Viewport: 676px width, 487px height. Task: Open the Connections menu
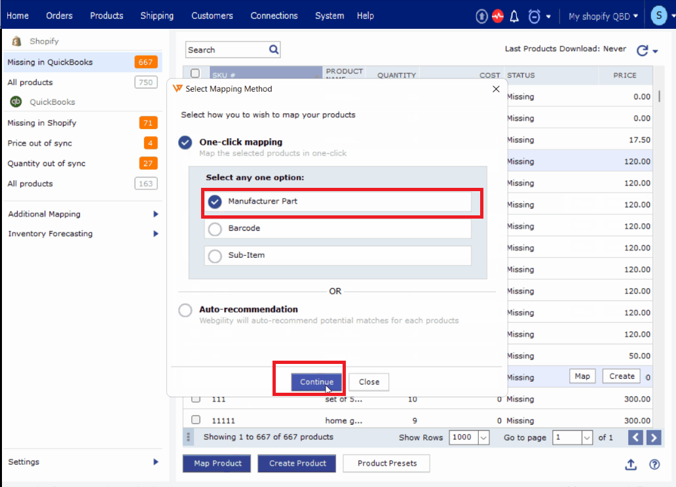pos(274,16)
